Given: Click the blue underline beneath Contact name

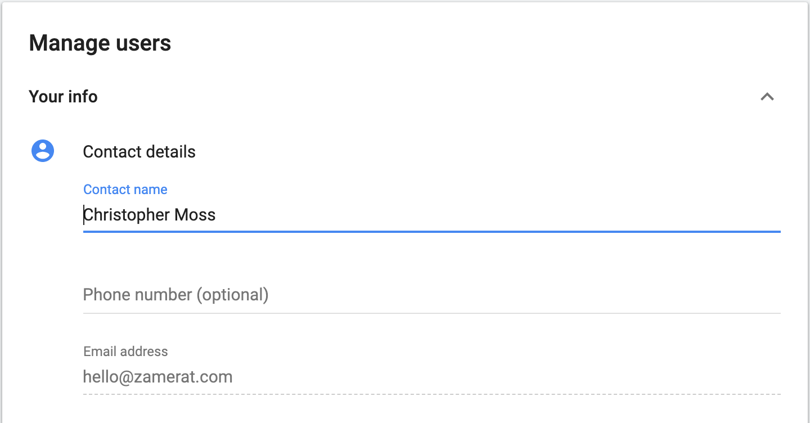Looking at the screenshot, I should (x=431, y=231).
